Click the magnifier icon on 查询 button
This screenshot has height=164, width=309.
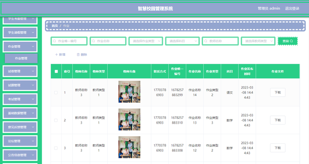point(291,41)
